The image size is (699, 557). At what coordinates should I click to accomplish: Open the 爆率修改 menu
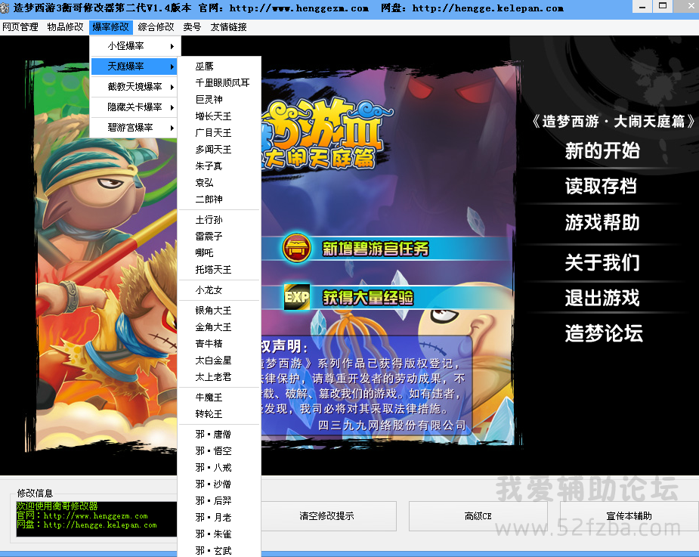110,27
